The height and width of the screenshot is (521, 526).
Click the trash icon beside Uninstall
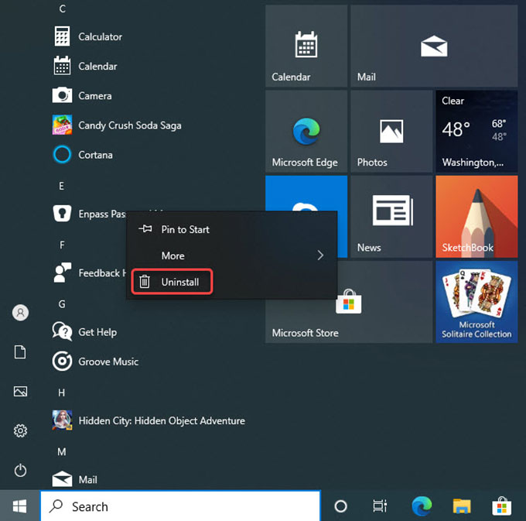145,282
